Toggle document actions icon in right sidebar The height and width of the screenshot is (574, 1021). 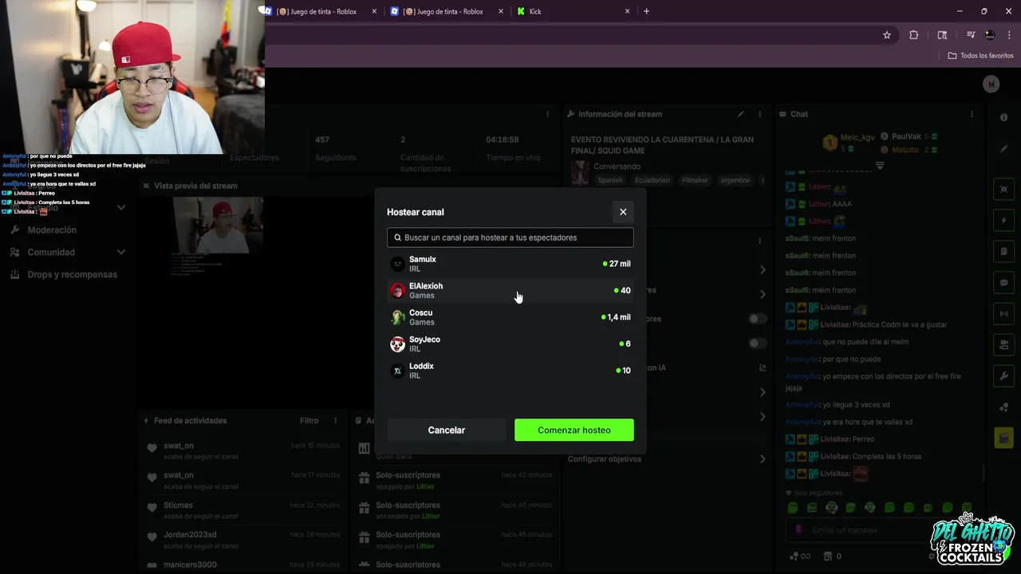[x=1003, y=251]
